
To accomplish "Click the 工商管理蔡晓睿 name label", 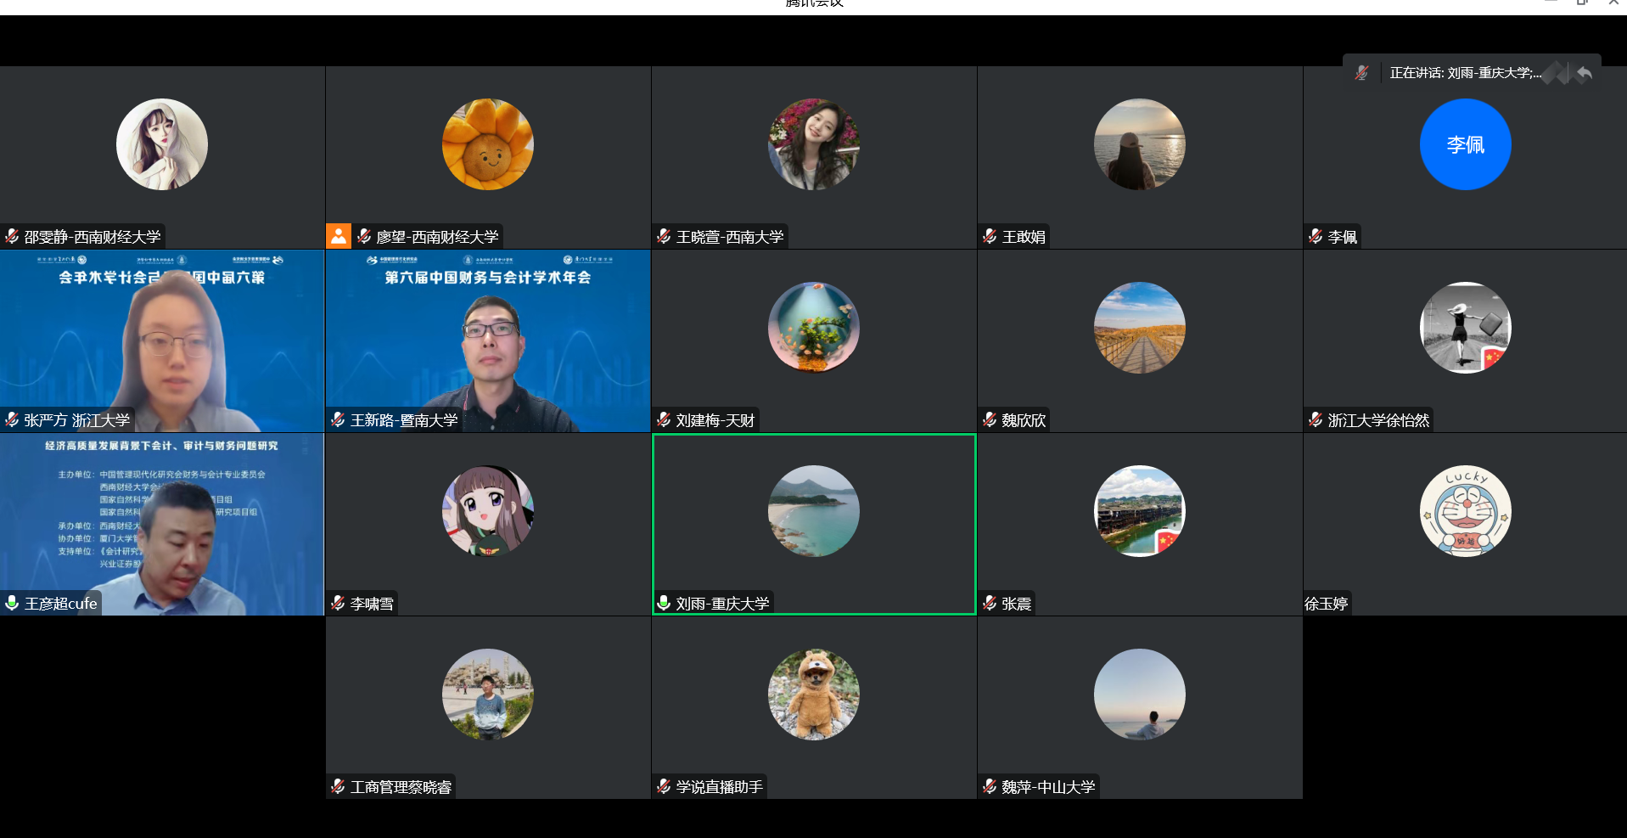I will tap(401, 787).
